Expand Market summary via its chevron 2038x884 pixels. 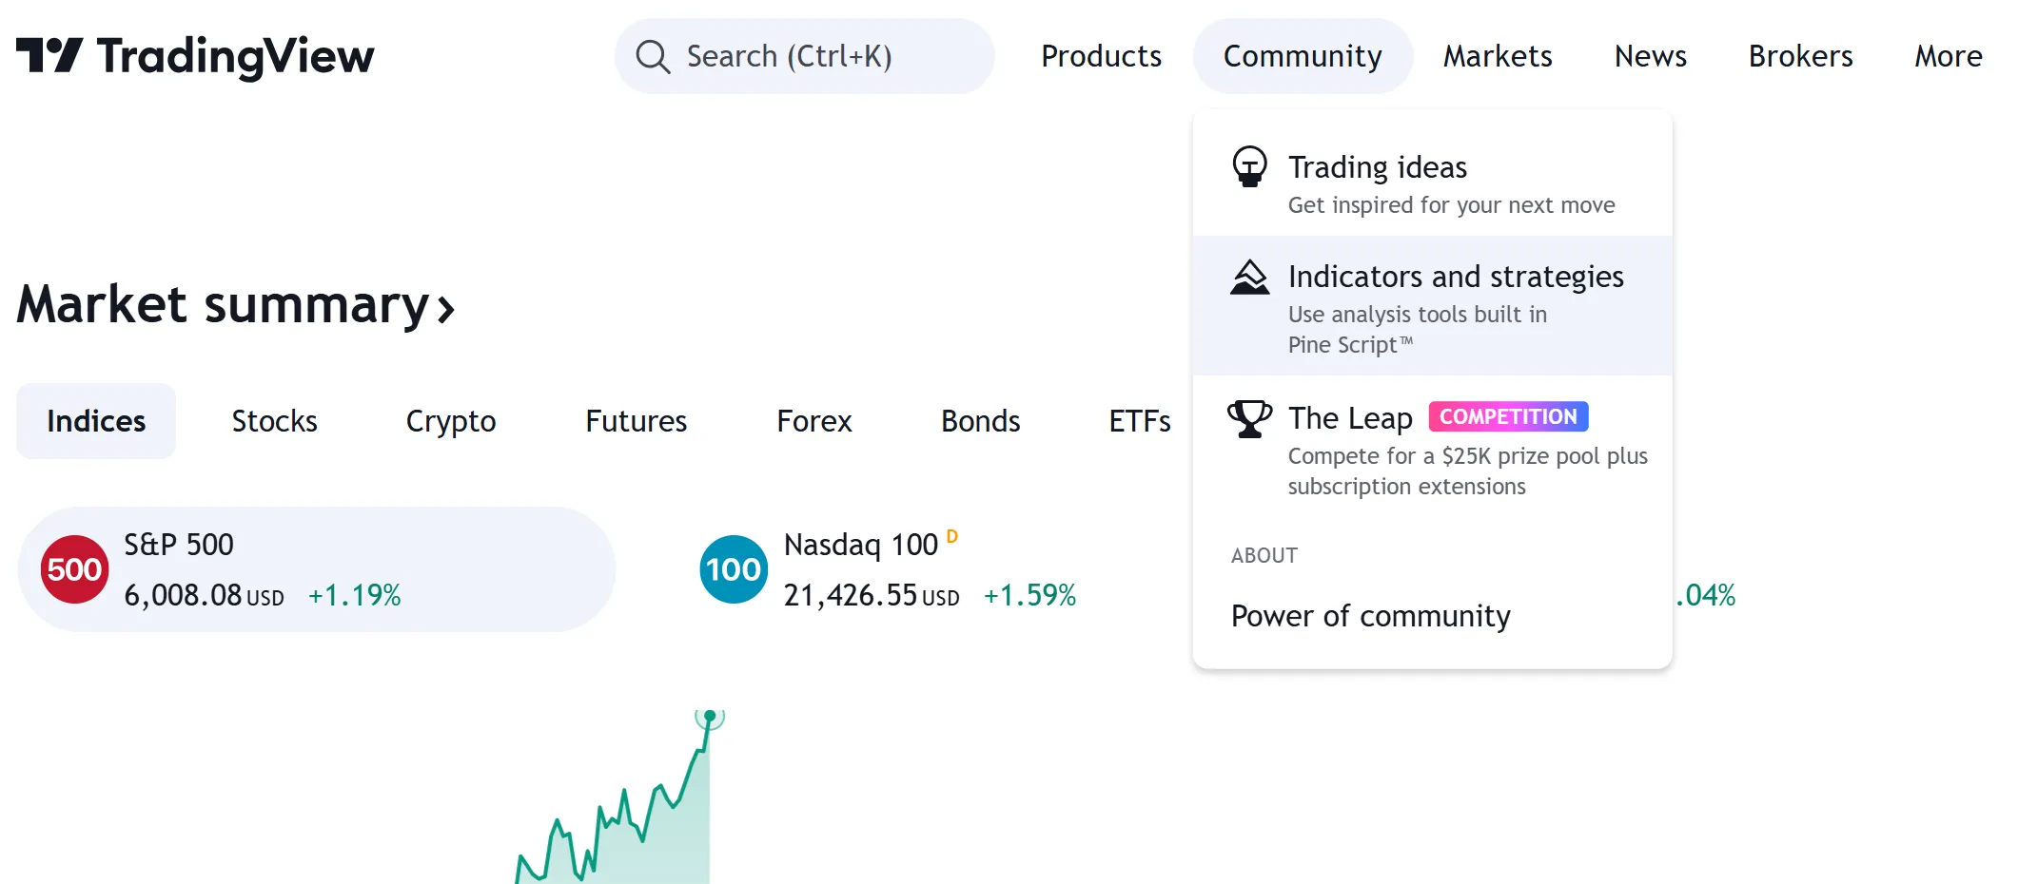pos(445,308)
